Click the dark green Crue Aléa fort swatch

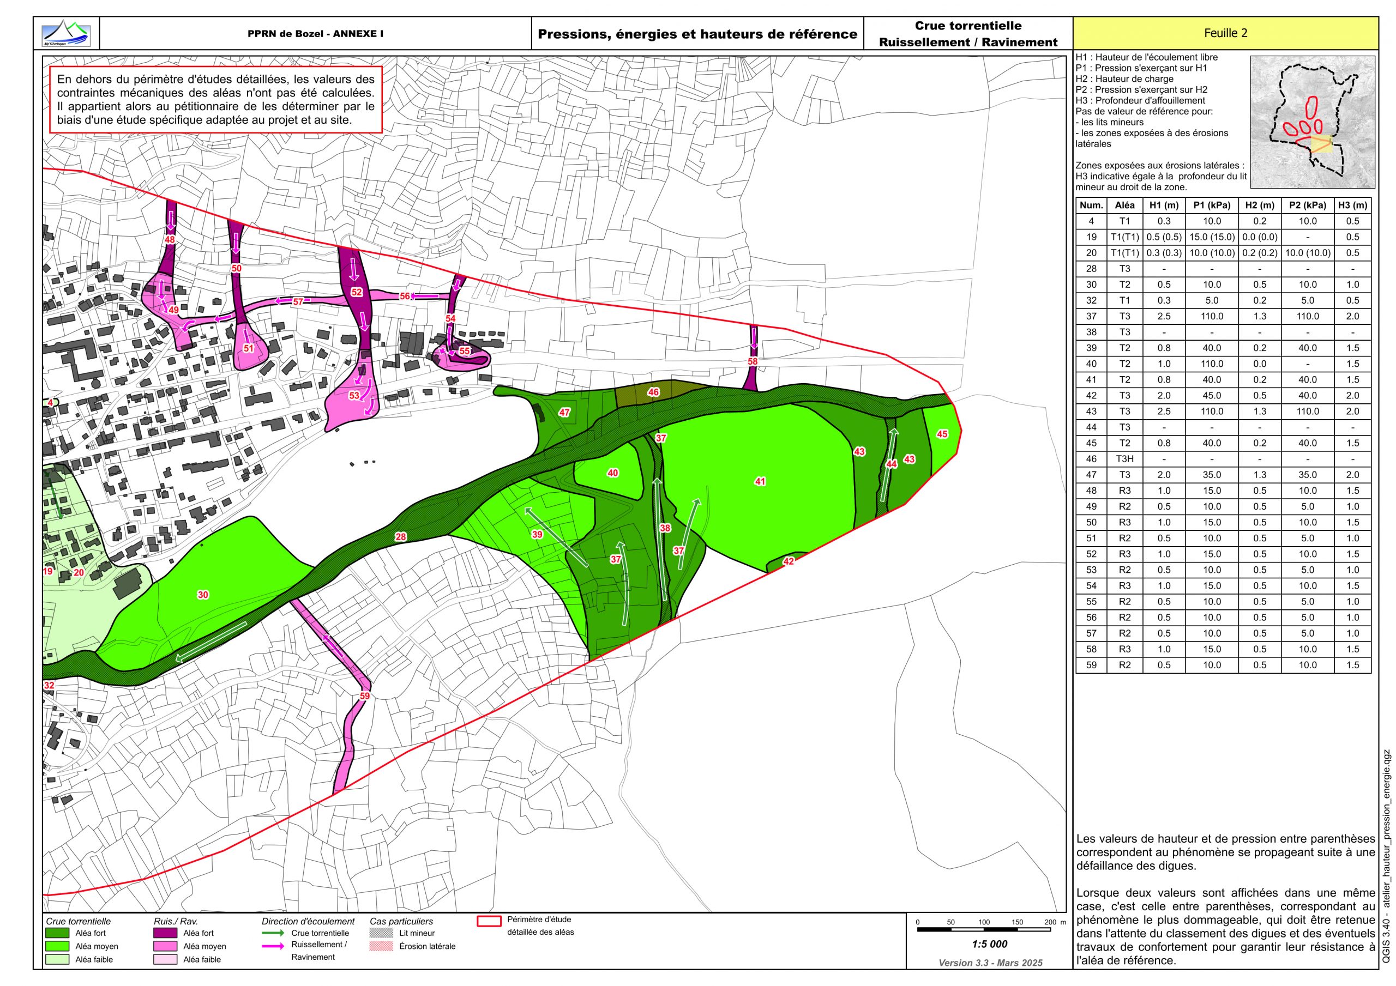[57, 933]
